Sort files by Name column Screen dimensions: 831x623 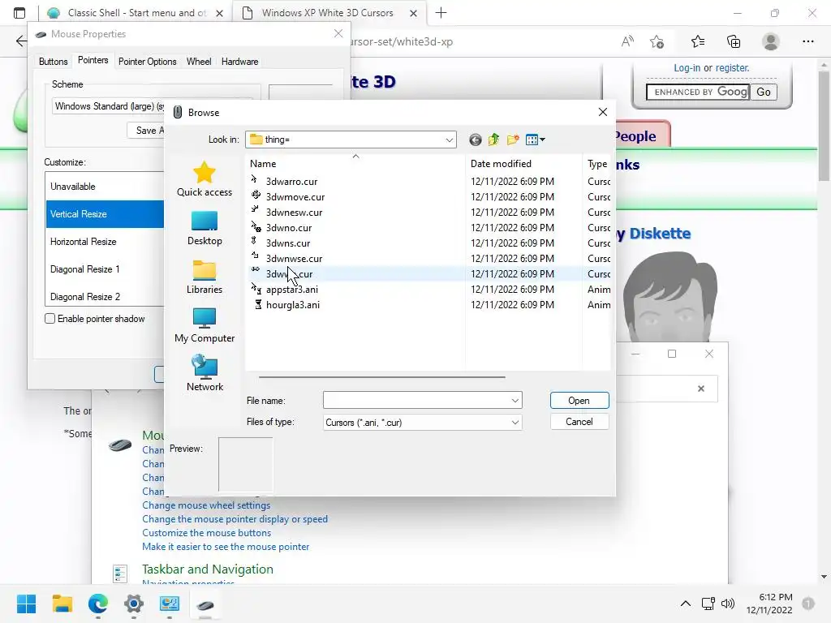pos(355,164)
